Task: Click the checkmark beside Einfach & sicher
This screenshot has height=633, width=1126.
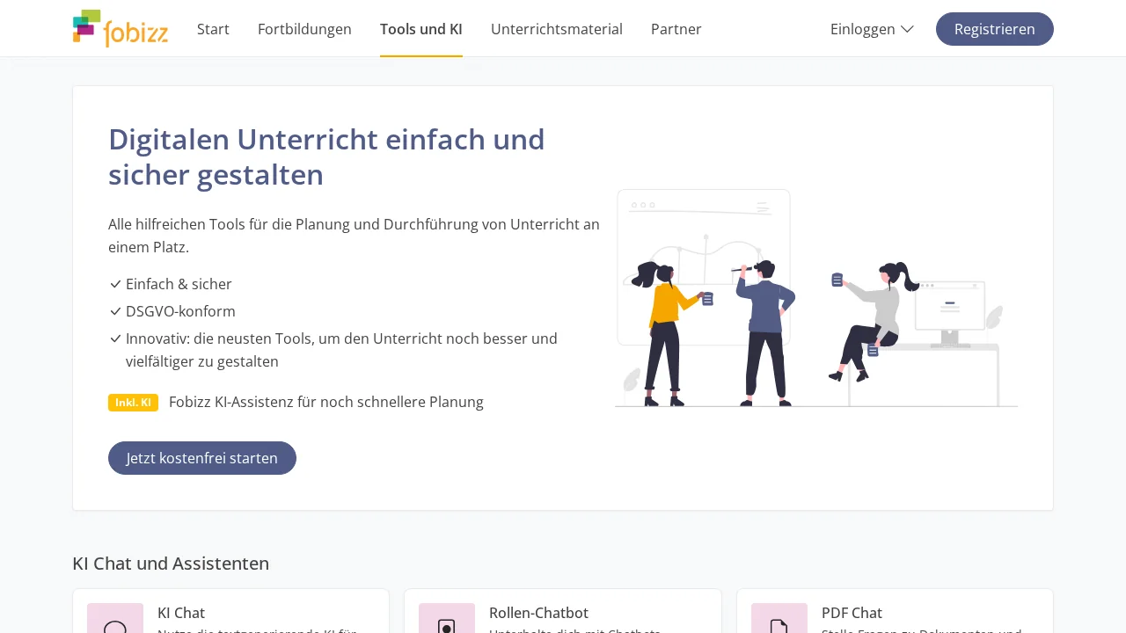Action: point(115,284)
